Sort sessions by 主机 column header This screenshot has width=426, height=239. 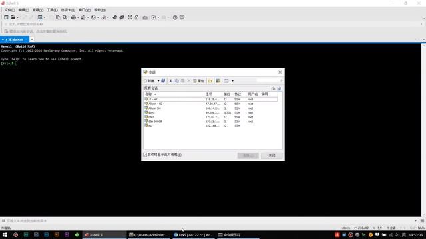[209, 94]
